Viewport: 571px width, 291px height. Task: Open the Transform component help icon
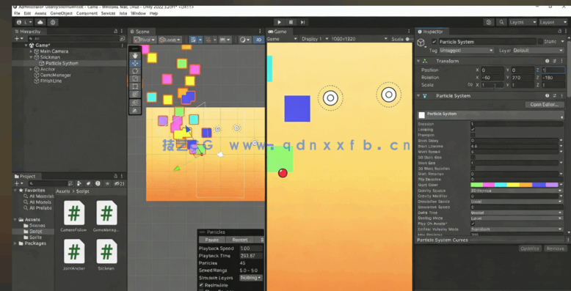pos(547,61)
